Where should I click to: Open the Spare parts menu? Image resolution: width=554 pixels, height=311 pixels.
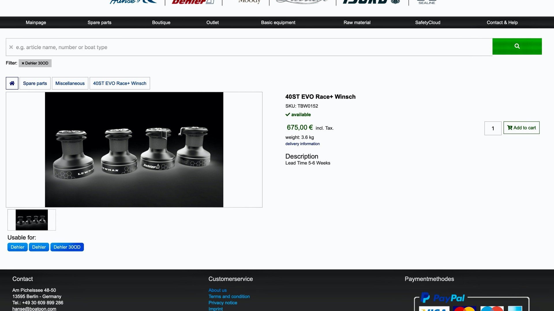[99, 22]
